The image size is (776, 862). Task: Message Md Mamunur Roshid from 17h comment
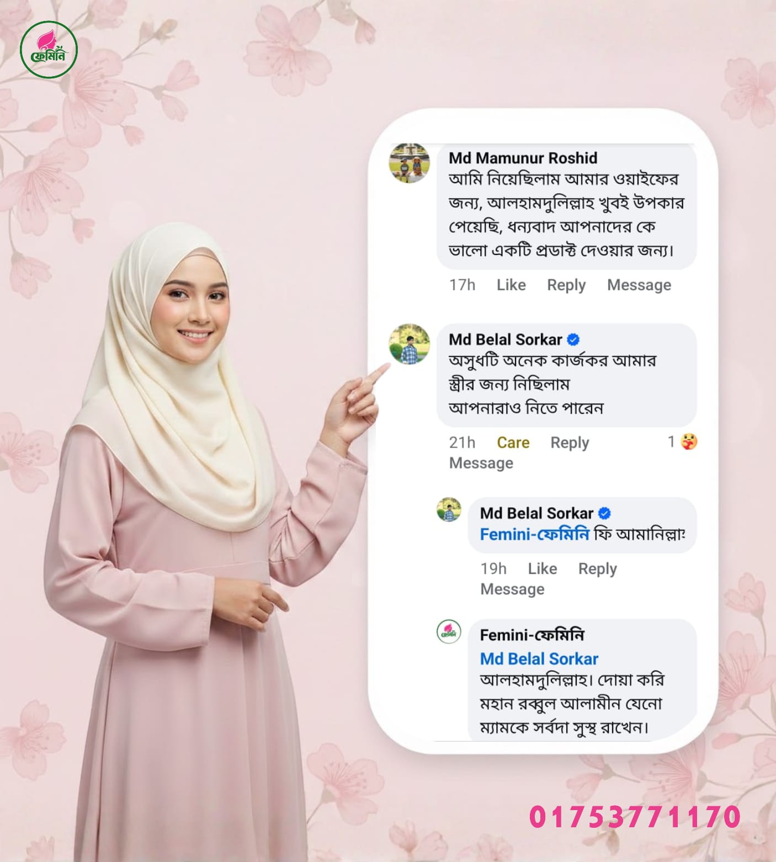click(x=639, y=285)
